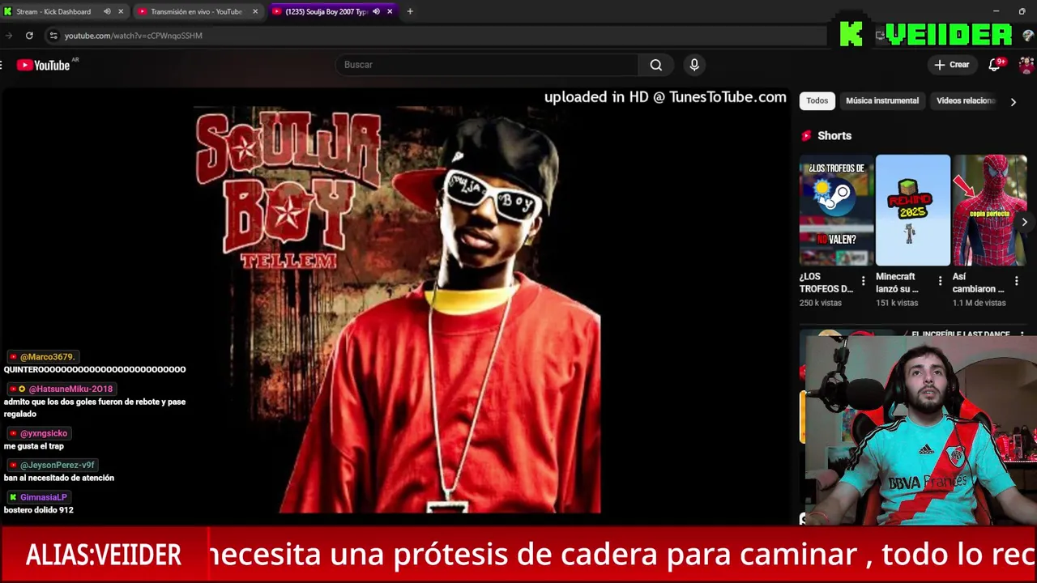
Task: Click @Marco3679. chat username
Action: (x=48, y=356)
